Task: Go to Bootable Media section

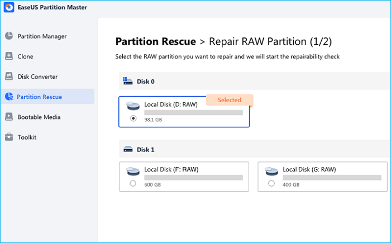Action: click(39, 117)
